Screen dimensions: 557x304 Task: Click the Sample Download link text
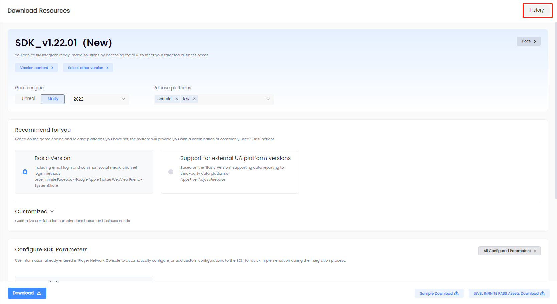point(436,293)
